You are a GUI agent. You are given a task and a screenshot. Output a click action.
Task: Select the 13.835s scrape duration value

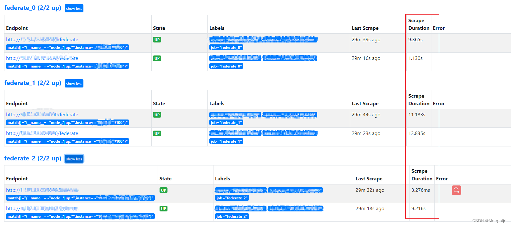tap(417, 133)
